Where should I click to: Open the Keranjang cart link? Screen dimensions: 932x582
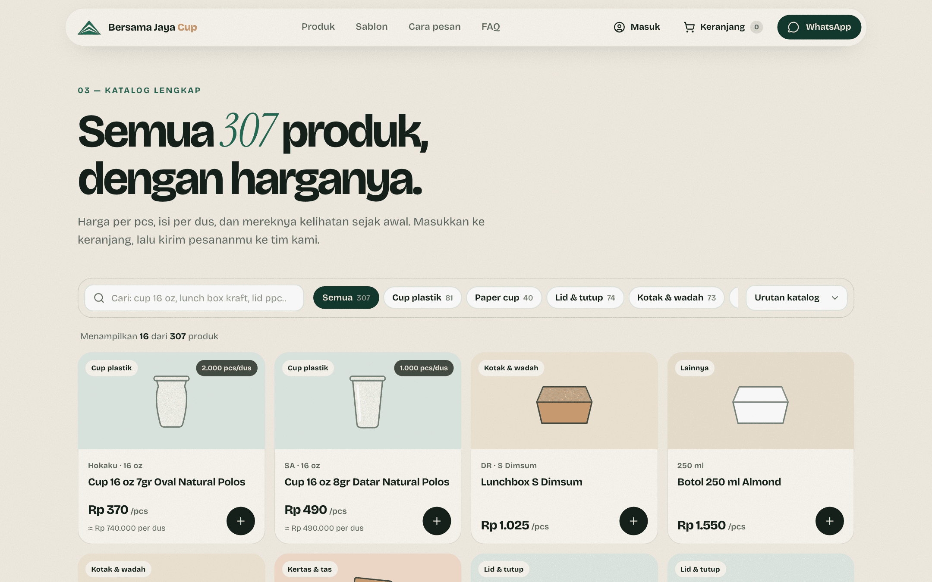click(723, 27)
